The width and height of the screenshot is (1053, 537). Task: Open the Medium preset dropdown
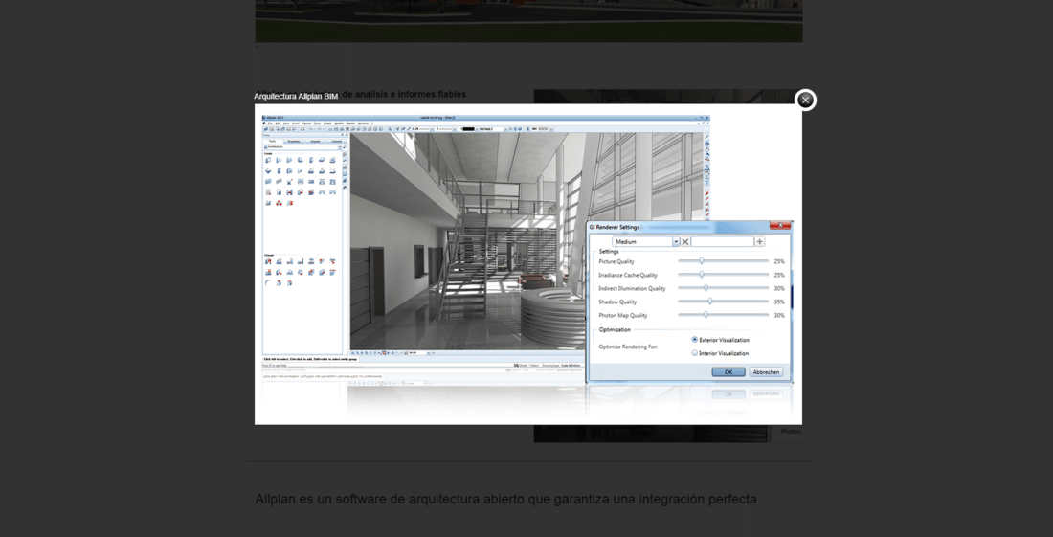point(646,241)
